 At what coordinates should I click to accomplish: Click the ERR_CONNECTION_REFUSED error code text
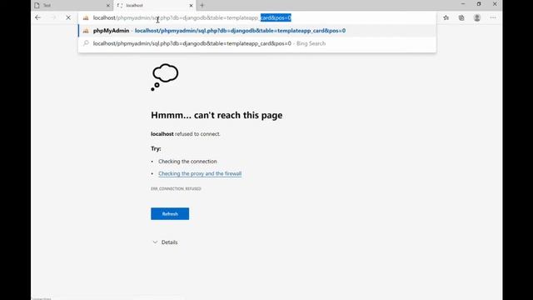pos(176,188)
